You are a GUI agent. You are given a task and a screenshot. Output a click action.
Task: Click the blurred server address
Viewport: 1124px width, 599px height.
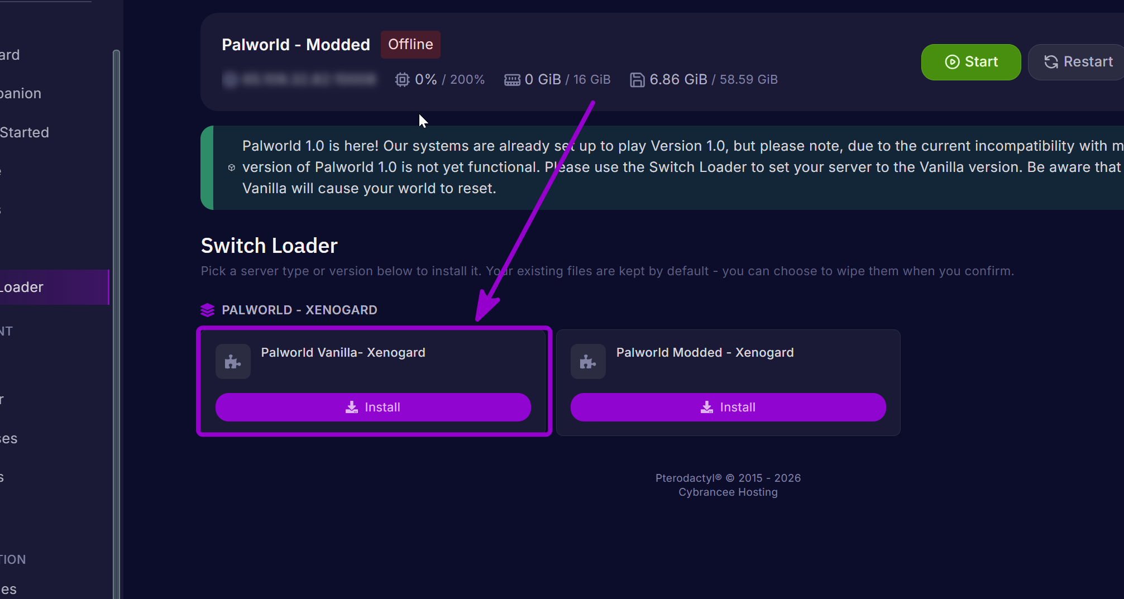point(300,80)
